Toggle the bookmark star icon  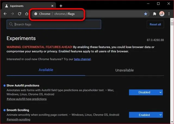pos(146,14)
